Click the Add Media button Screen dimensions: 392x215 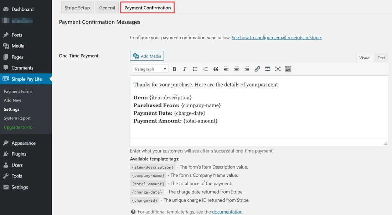coord(147,56)
